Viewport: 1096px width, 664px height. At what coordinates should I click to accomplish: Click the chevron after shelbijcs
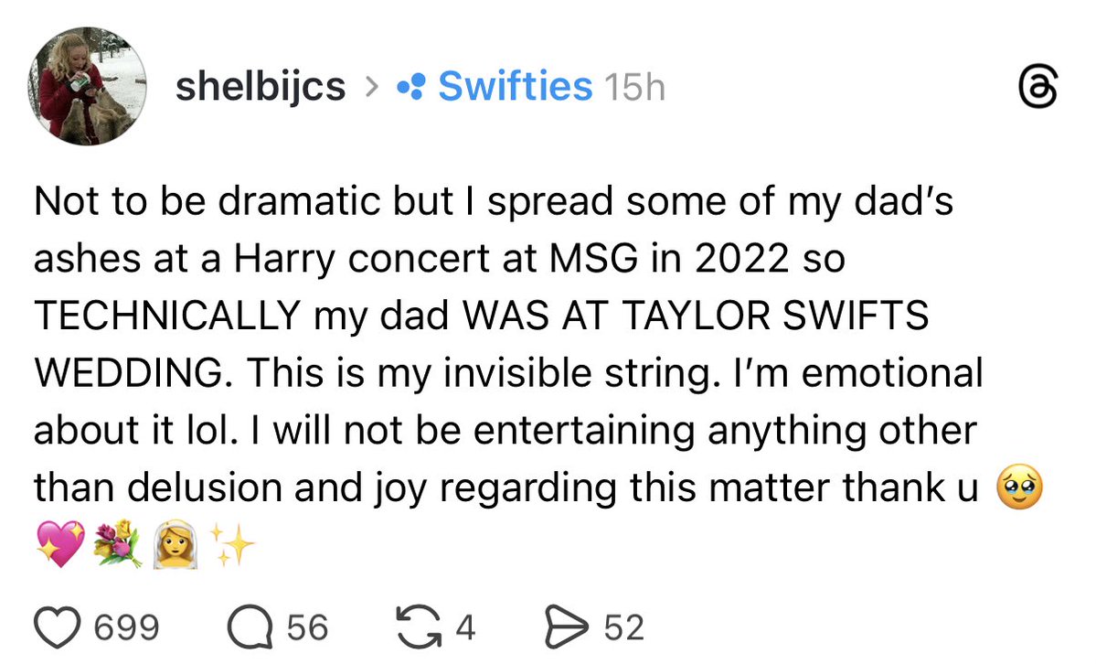pos(372,88)
